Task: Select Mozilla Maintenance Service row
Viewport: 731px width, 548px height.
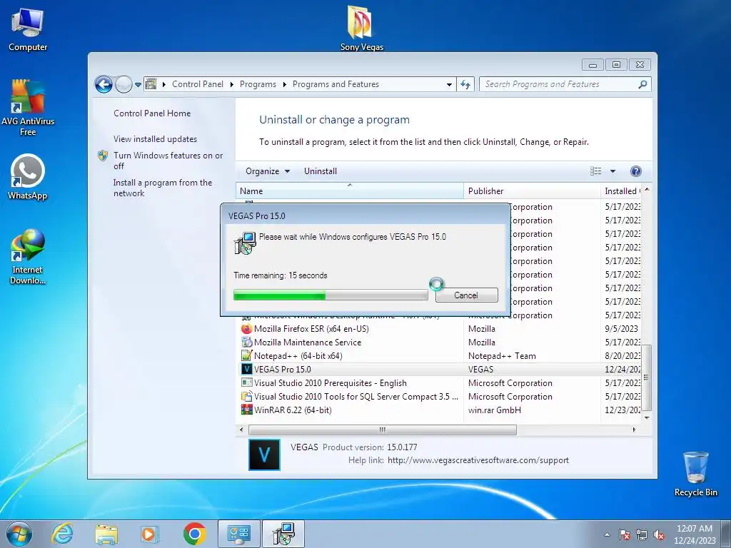Action: pyautogui.click(x=440, y=342)
